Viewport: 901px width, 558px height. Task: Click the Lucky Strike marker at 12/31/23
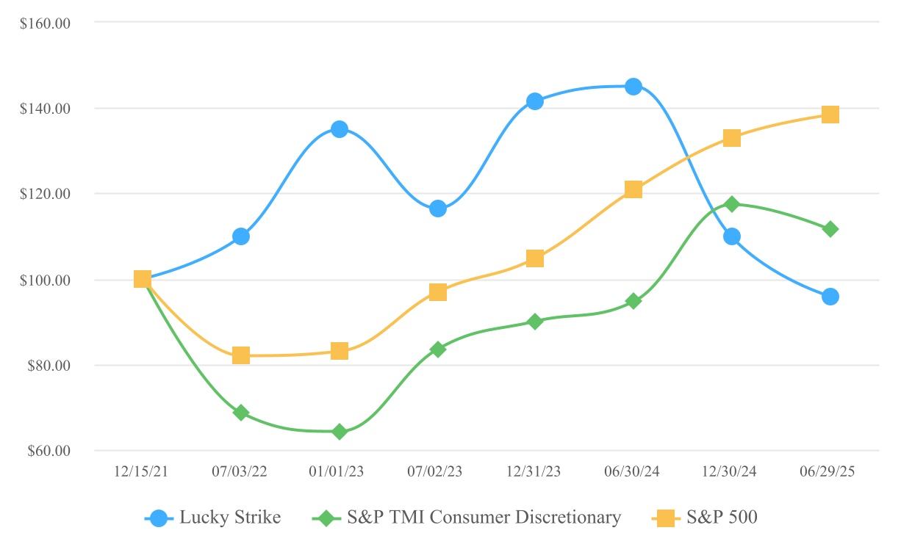[x=535, y=101]
